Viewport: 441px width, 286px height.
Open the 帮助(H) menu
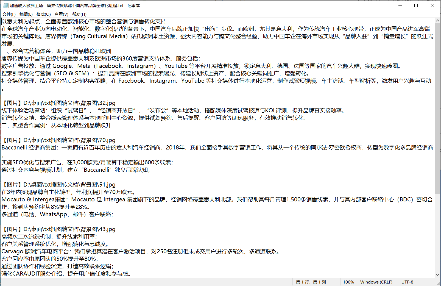click(x=79, y=14)
